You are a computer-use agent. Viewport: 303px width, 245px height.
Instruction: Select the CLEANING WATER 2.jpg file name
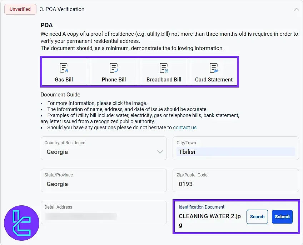coord(210,216)
